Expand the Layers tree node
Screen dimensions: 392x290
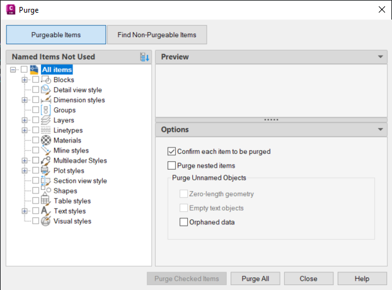click(x=25, y=120)
